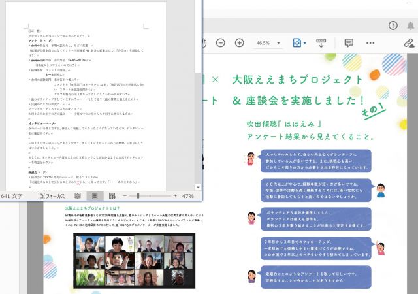418x294 pixels.
Task: Zoom out with Acrobat minus circle icon
Action: (x=221, y=43)
